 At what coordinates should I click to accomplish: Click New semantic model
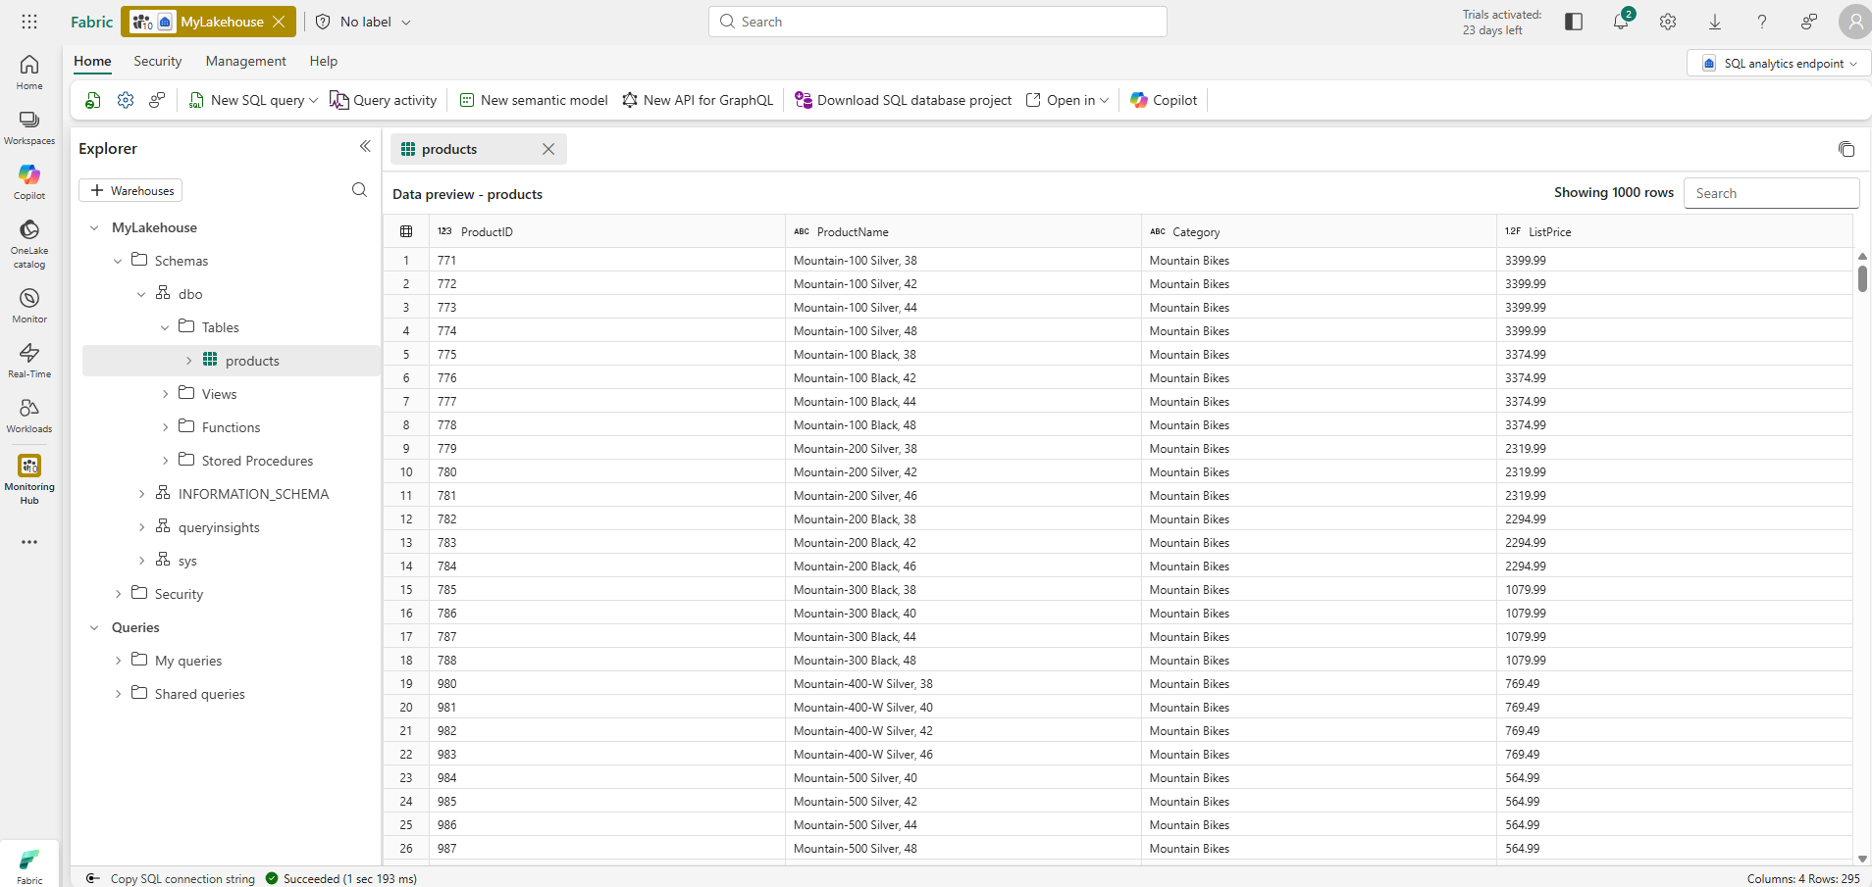[x=534, y=100]
